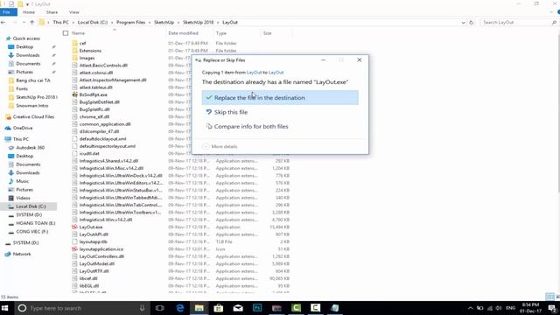Viewport: 560px width, 315px height.
Task: Open Quick access in navigation pane
Action: point(26,38)
